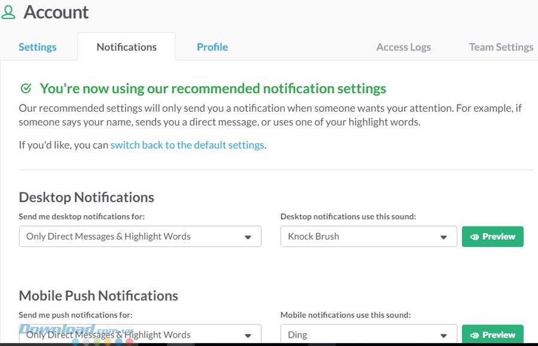
Task: Click the dropdown caret beside Knock Brush
Action: pos(445,236)
